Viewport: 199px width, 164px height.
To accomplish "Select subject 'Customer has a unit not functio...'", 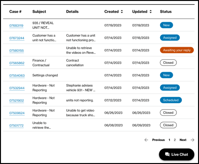I will [44, 38].
